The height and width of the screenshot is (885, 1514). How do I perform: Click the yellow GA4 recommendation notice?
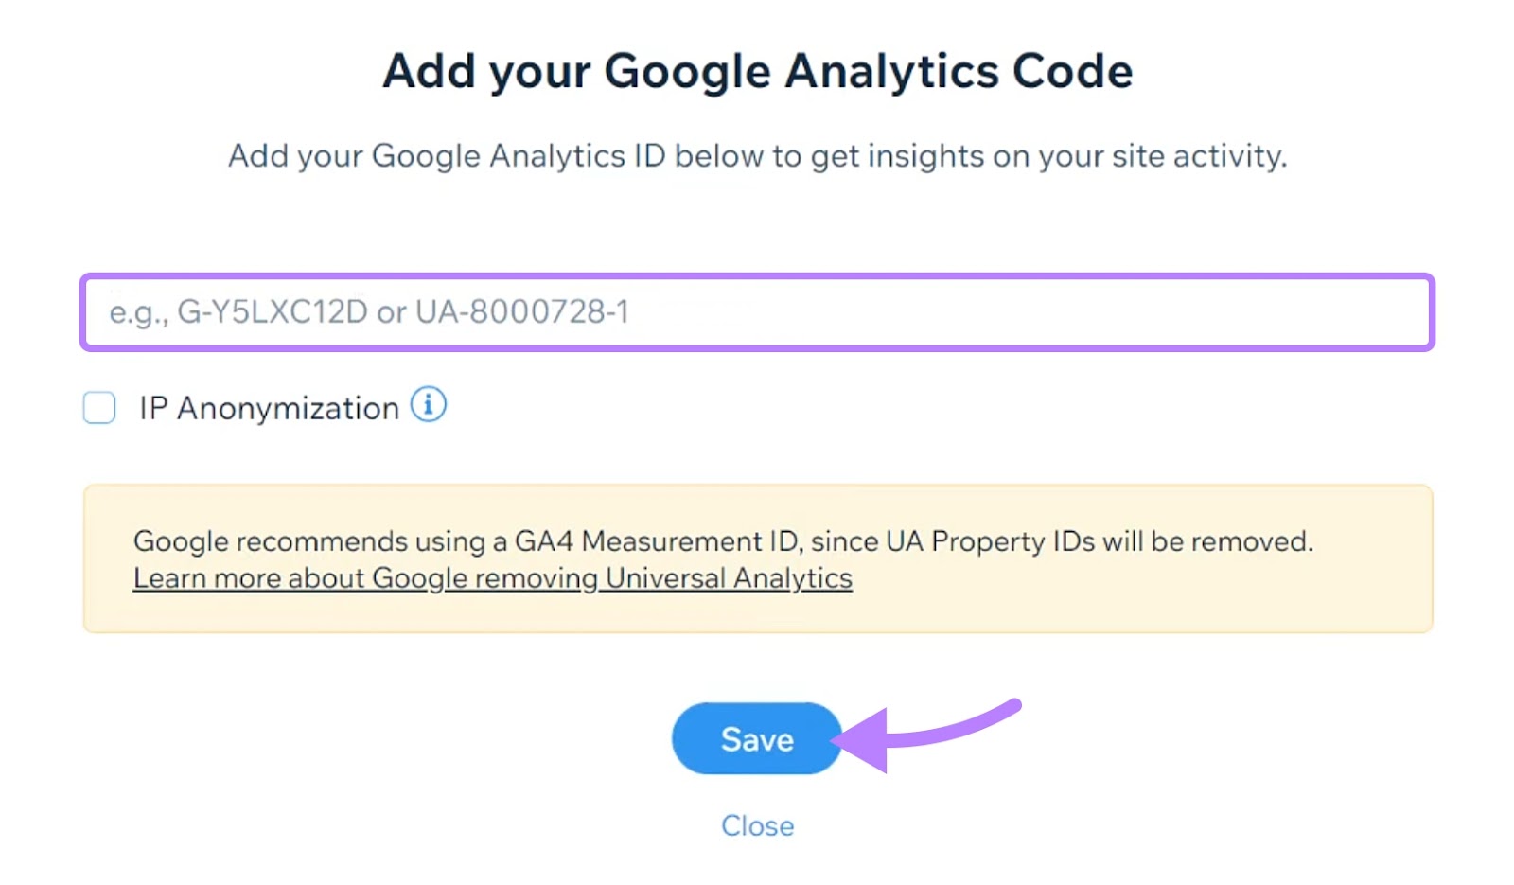(x=757, y=557)
